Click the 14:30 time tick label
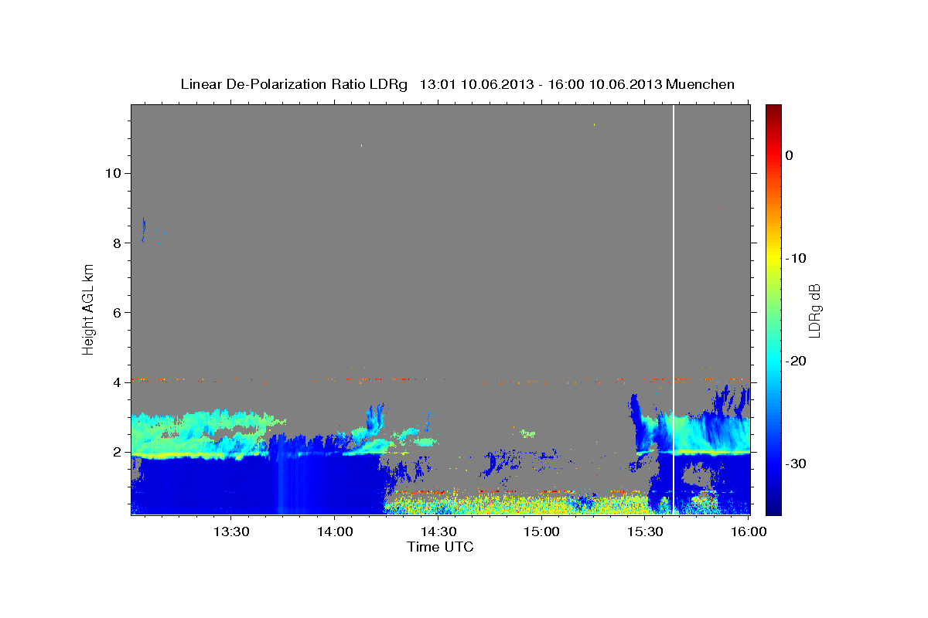 [x=438, y=532]
